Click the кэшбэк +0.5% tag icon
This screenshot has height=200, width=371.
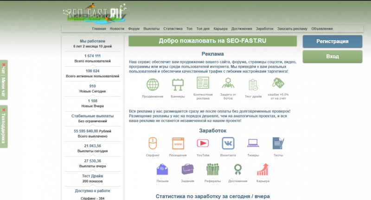(278, 83)
